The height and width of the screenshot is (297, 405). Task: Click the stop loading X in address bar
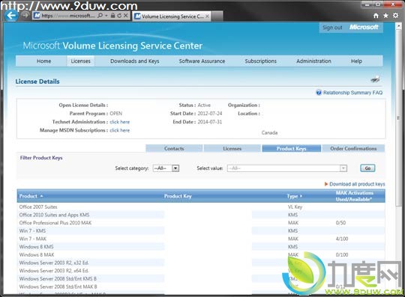pyautogui.click(x=125, y=16)
